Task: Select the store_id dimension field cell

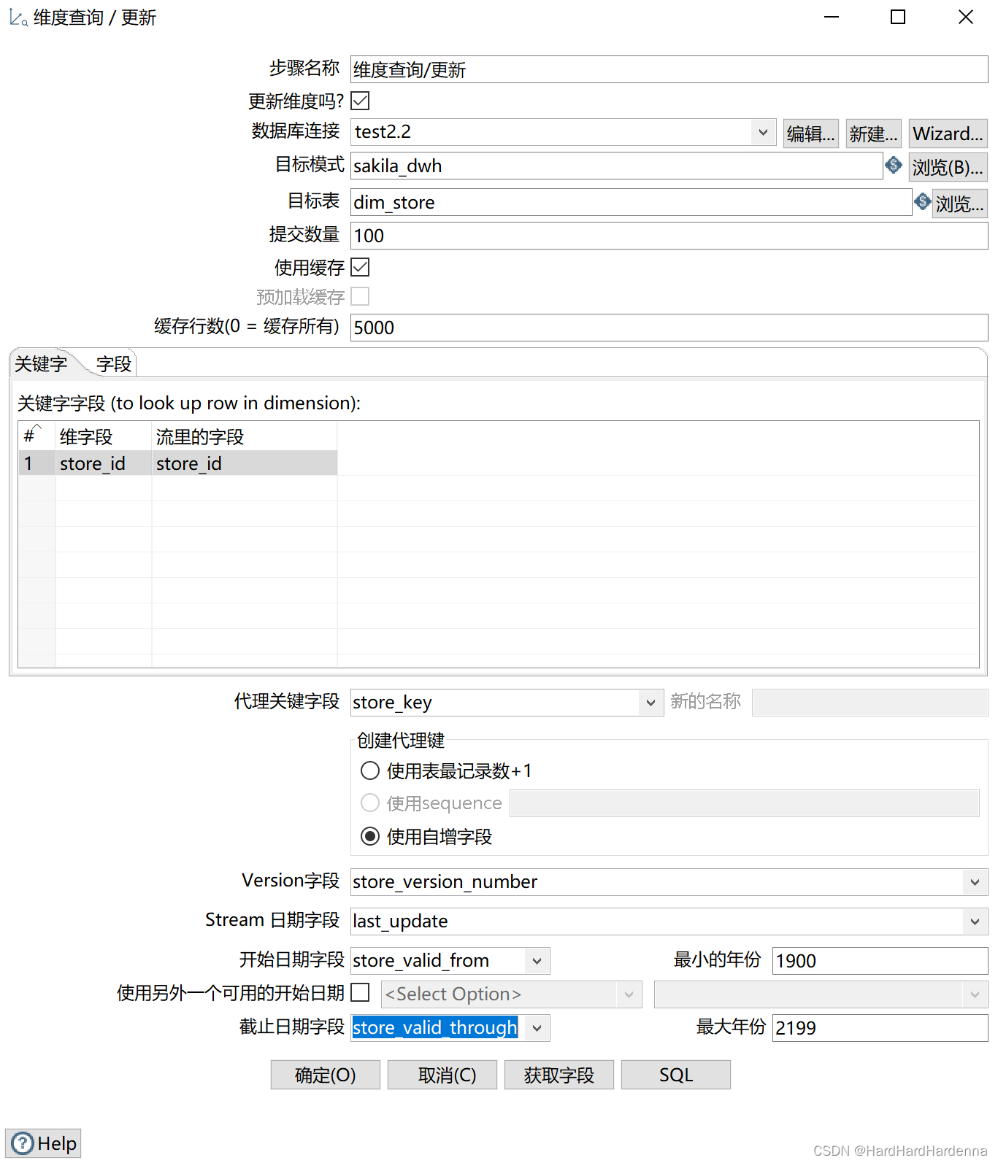Action: (104, 463)
